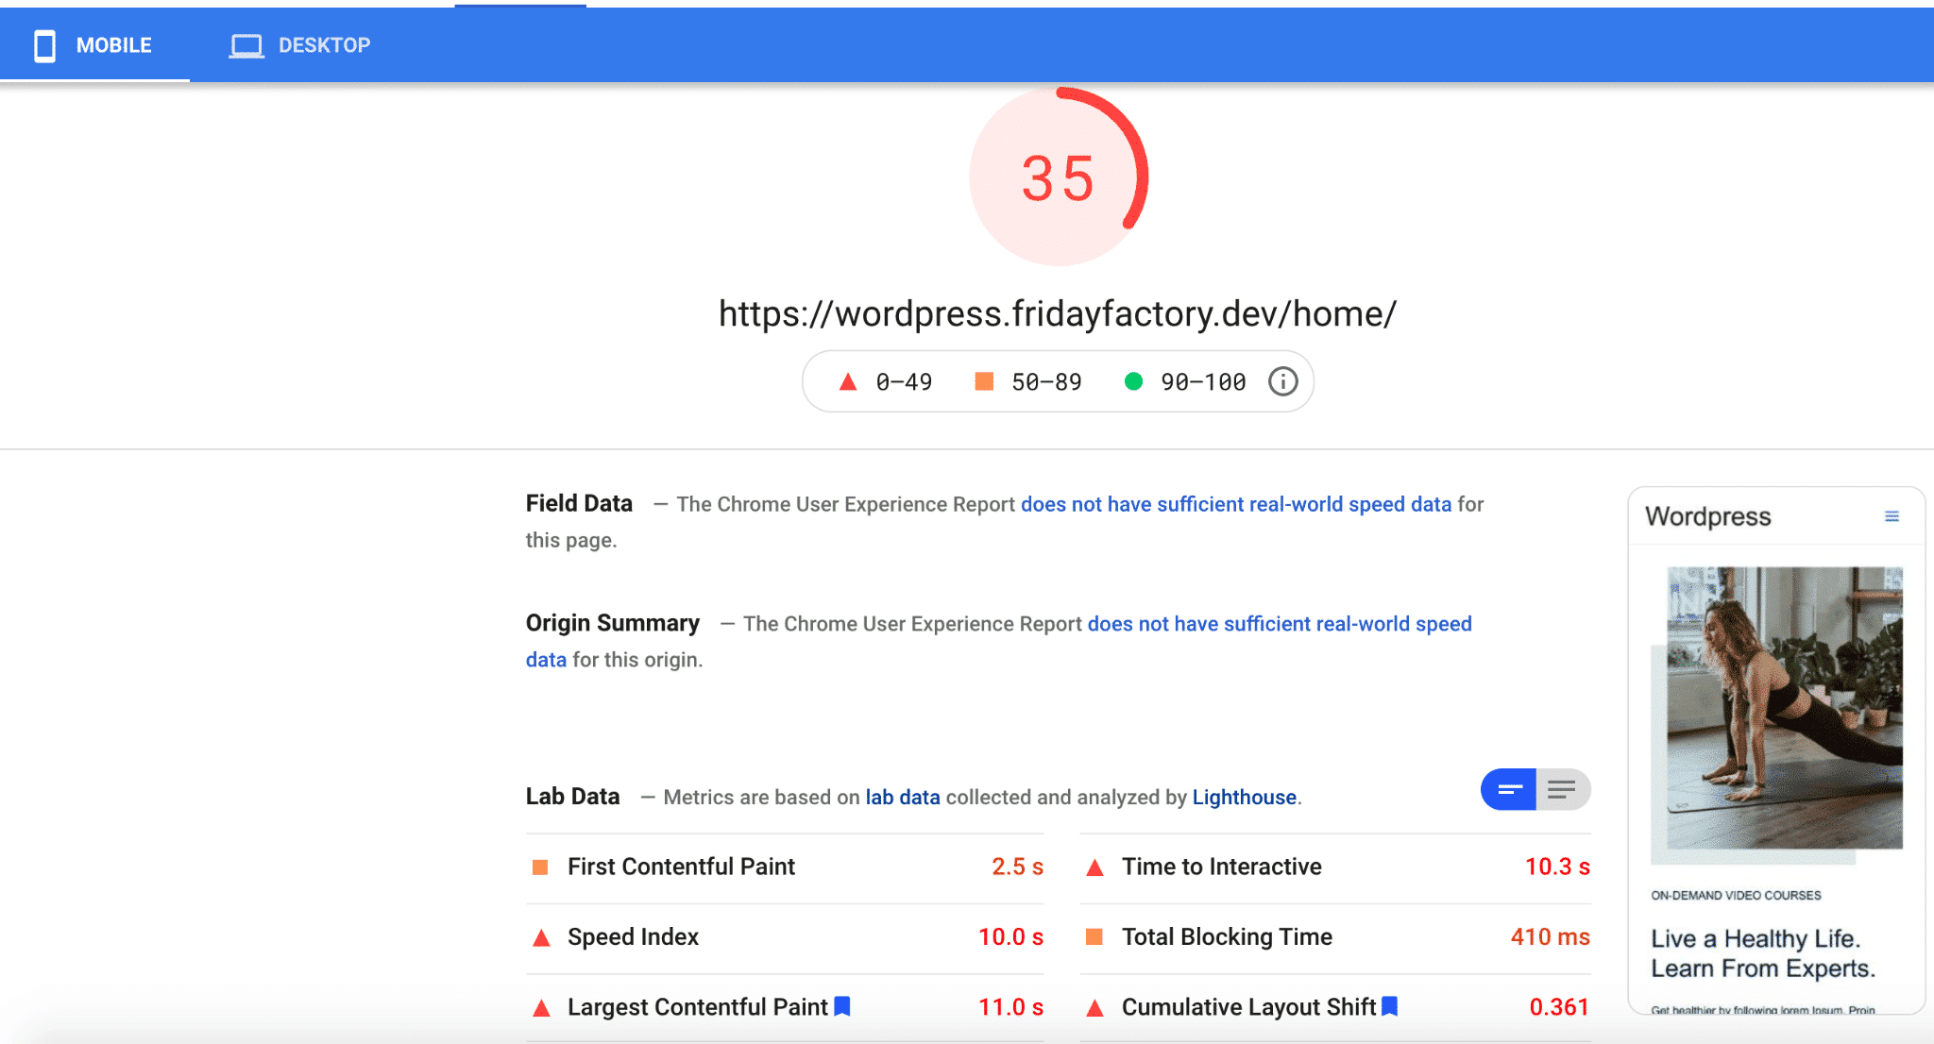Click the Speed Index label
Image resolution: width=1934 pixels, height=1044 pixels.
tap(633, 937)
